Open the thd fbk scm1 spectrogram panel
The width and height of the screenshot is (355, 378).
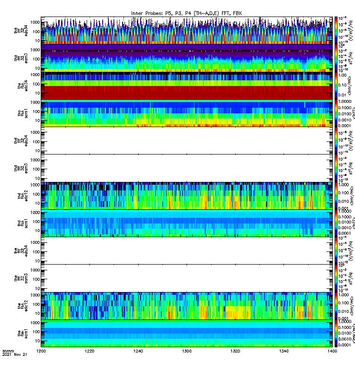pos(186,223)
